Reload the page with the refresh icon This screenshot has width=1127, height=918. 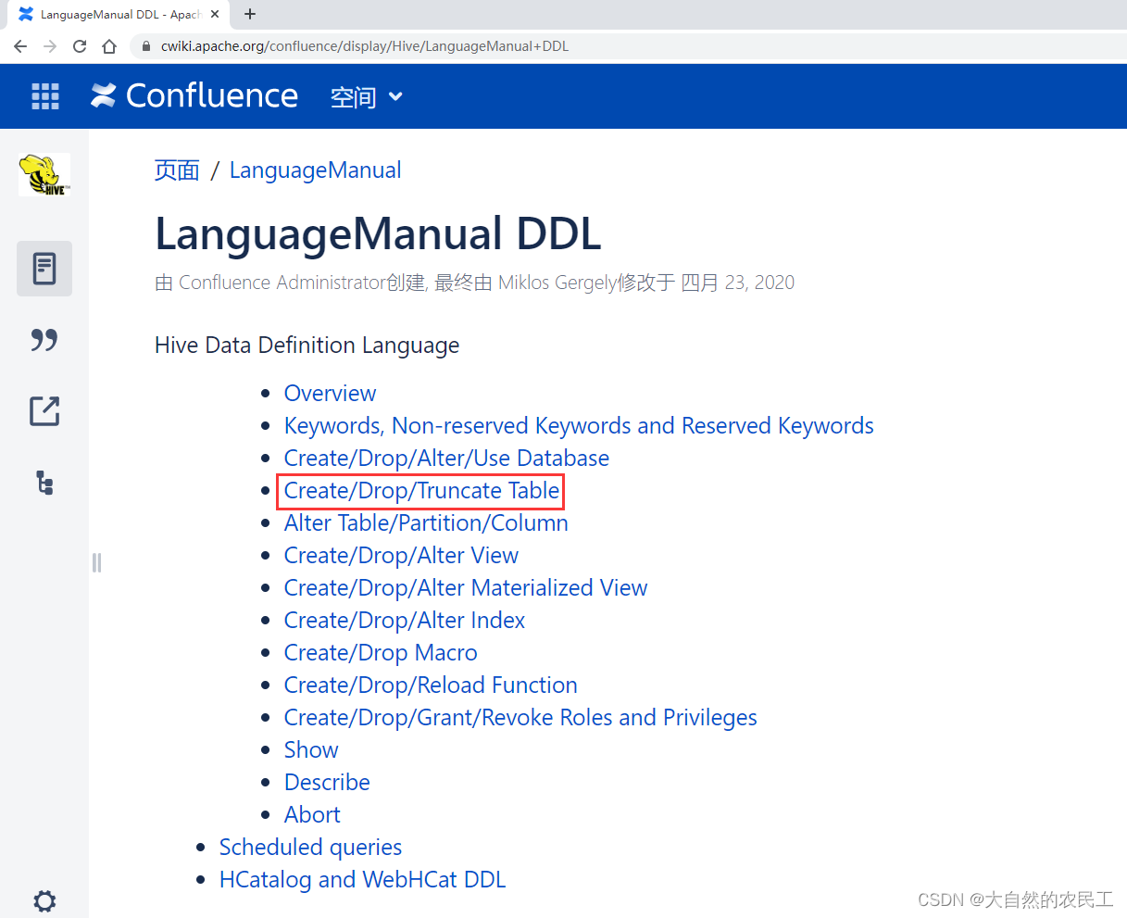click(80, 46)
